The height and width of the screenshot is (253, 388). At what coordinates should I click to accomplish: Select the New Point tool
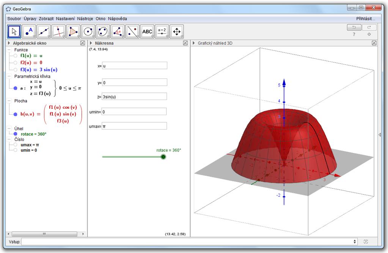point(29,32)
